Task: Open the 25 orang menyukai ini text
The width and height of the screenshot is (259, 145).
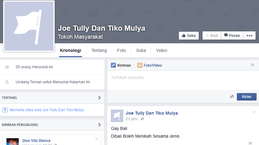Action: point(34,67)
